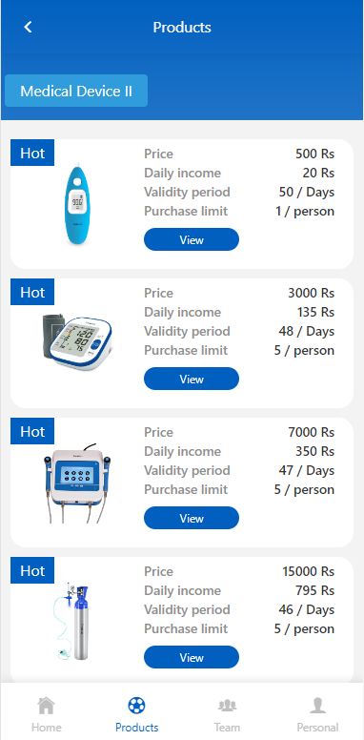View the 15000 Rs oxygen cylinder product

(x=192, y=657)
